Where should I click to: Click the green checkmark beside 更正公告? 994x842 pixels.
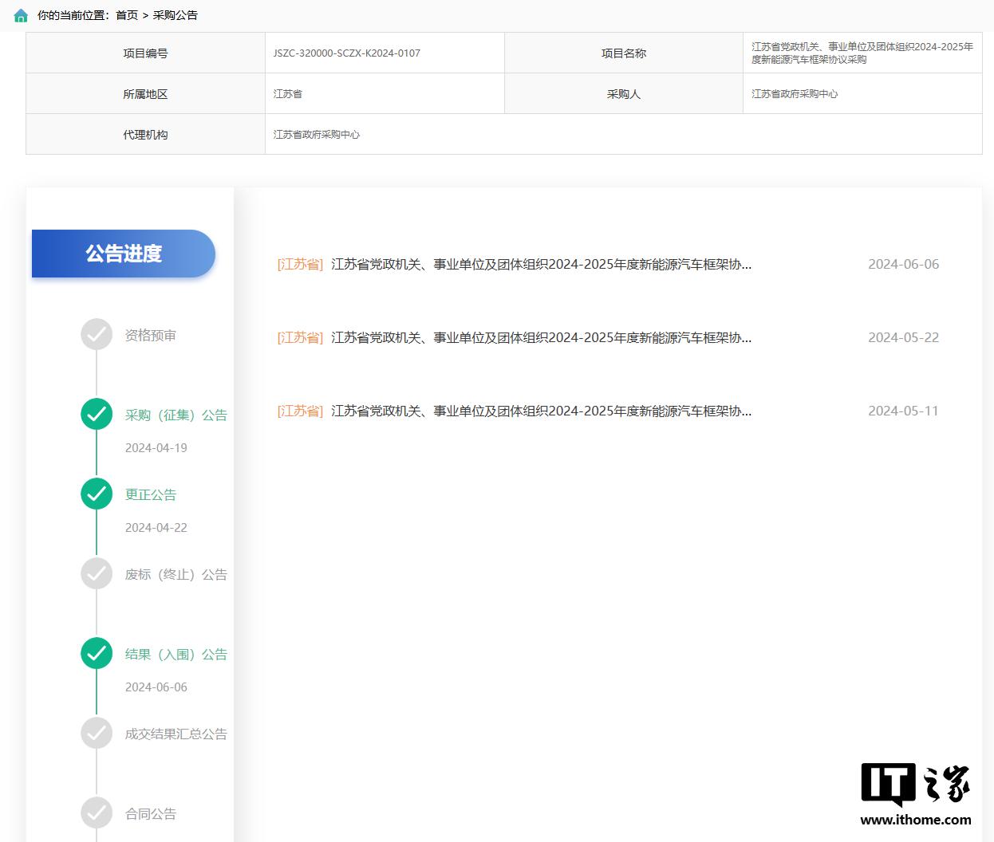97,494
